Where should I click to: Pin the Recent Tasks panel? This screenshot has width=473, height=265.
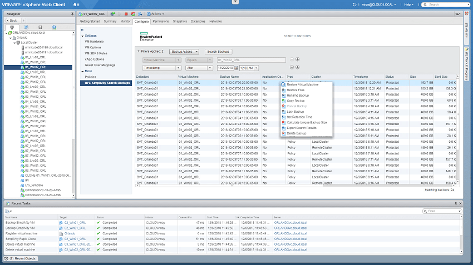456,203
